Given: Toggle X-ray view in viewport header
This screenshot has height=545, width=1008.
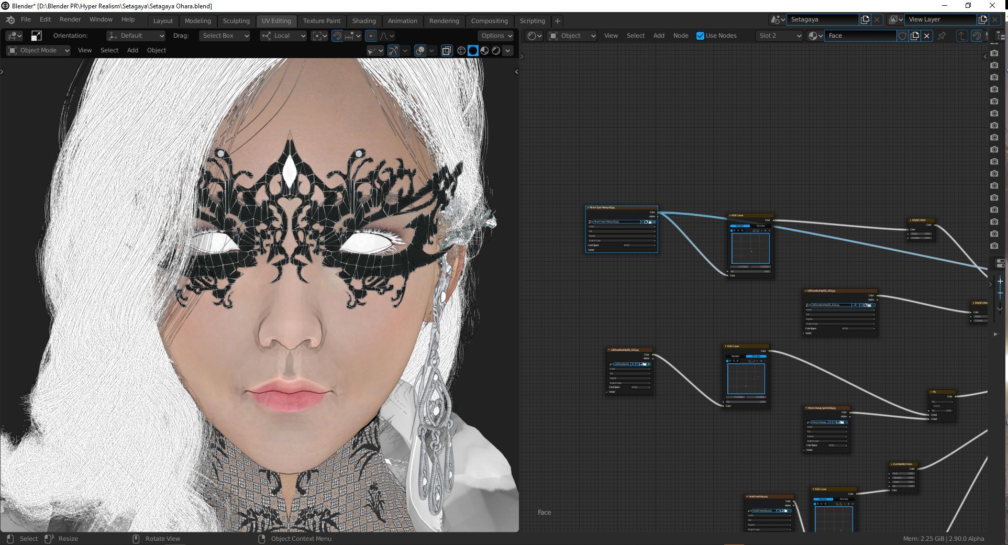Looking at the screenshot, I should (447, 51).
